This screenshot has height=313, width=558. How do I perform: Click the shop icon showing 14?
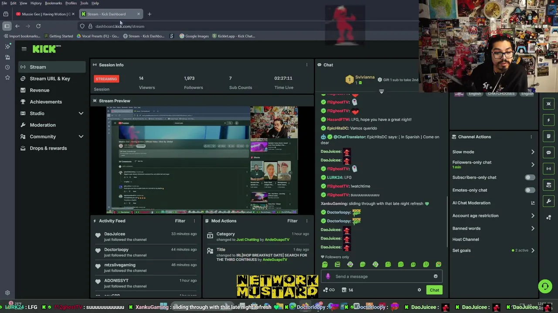[347, 290]
